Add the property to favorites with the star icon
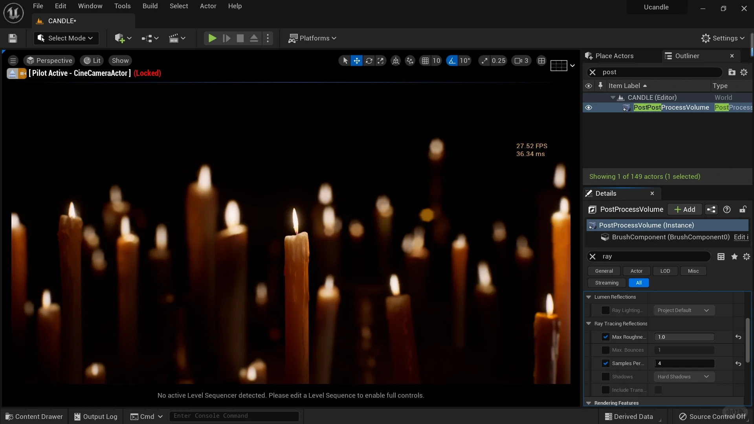754x424 pixels. click(x=734, y=257)
